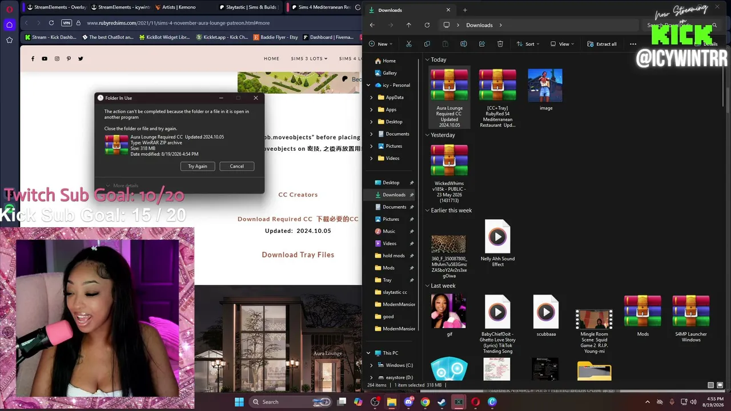Refresh the Downloads folder view
Screen dimensions: 731x411
pos(427,25)
